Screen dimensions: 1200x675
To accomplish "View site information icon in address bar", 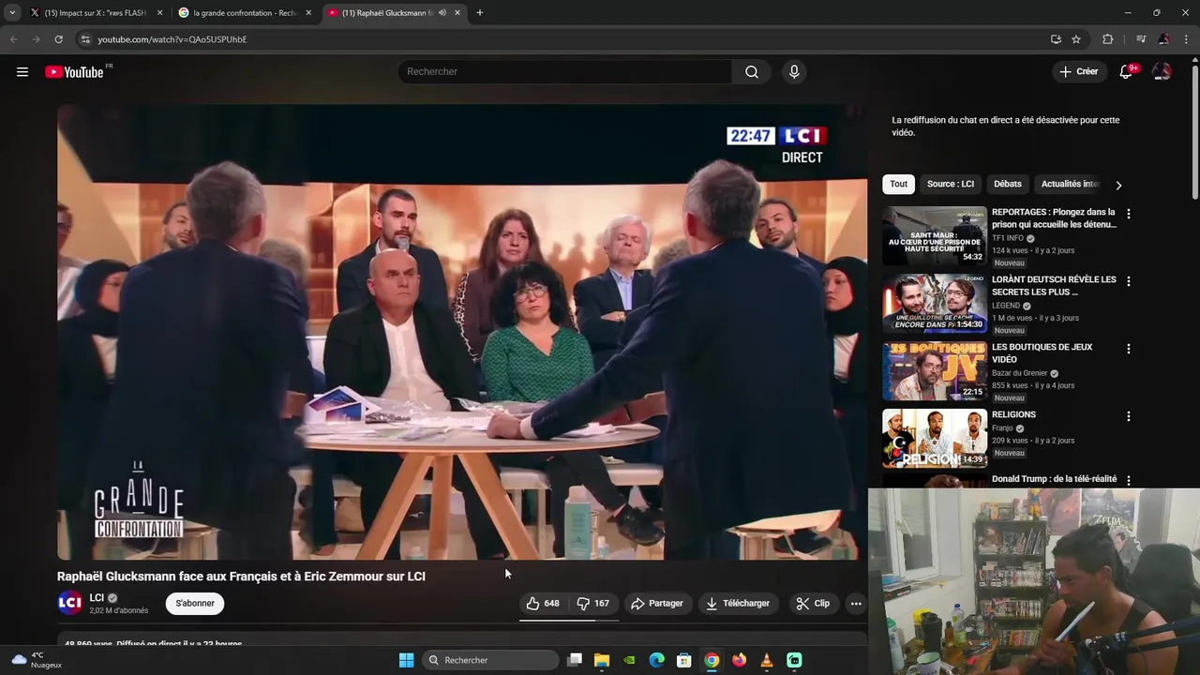I will (x=85, y=39).
